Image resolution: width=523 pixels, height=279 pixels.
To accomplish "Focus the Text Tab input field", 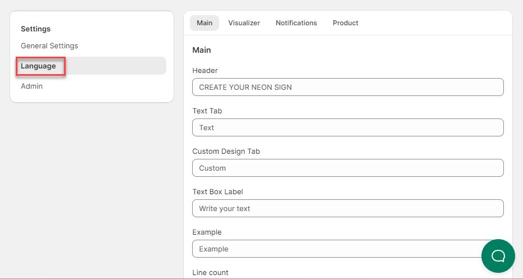I will pos(348,127).
